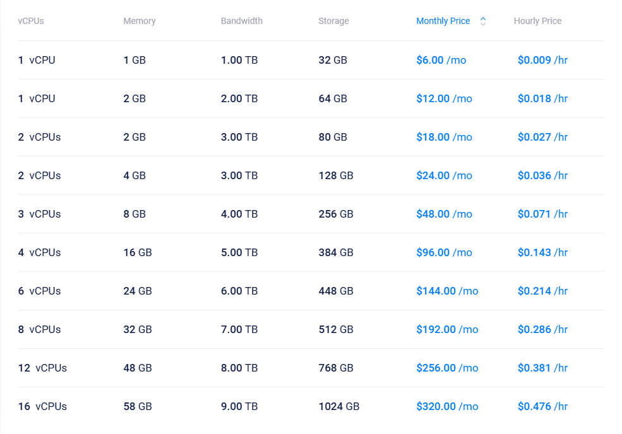Pick the $96.00 /mo plan price
Viewport: 622px width, 434px height.
pyautogui.click(x=444, y=253)
